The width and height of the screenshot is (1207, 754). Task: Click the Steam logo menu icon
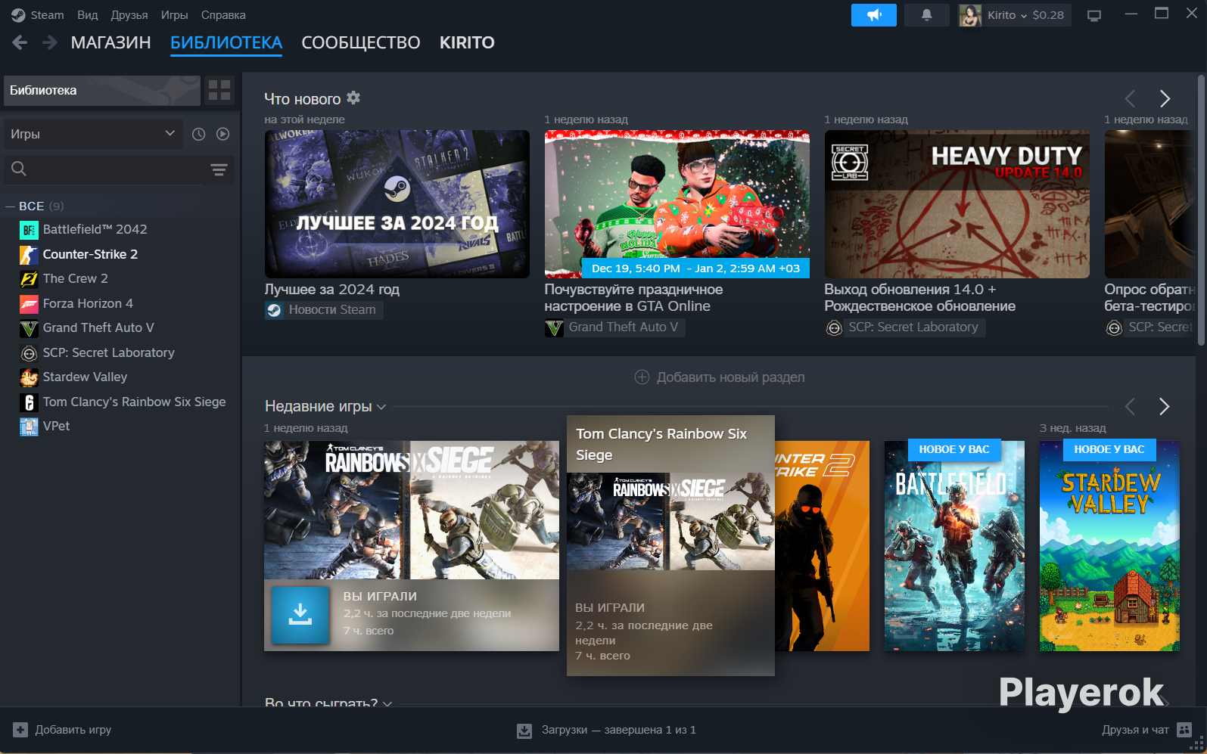pyautogui.click(x=18, y=15)
